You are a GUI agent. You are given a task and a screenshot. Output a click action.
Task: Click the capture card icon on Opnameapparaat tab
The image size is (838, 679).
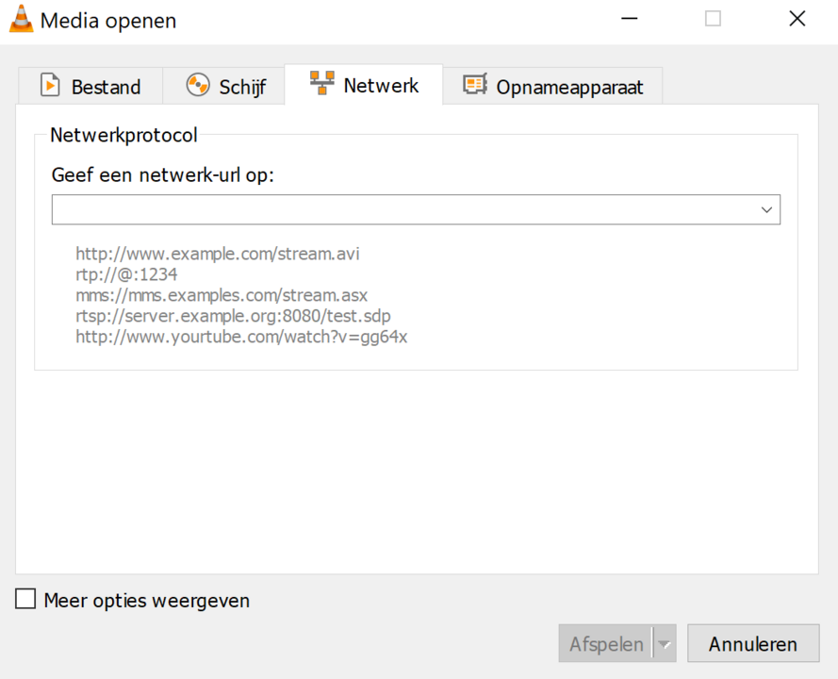474,86
